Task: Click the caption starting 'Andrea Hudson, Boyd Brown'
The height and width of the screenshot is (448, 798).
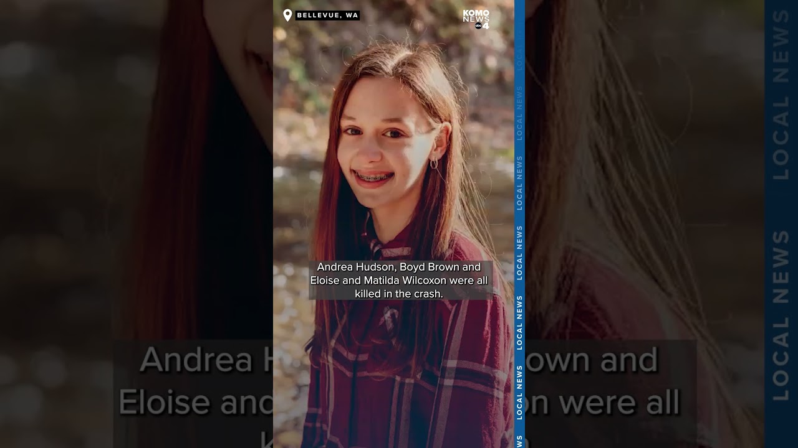Action: 399,280
